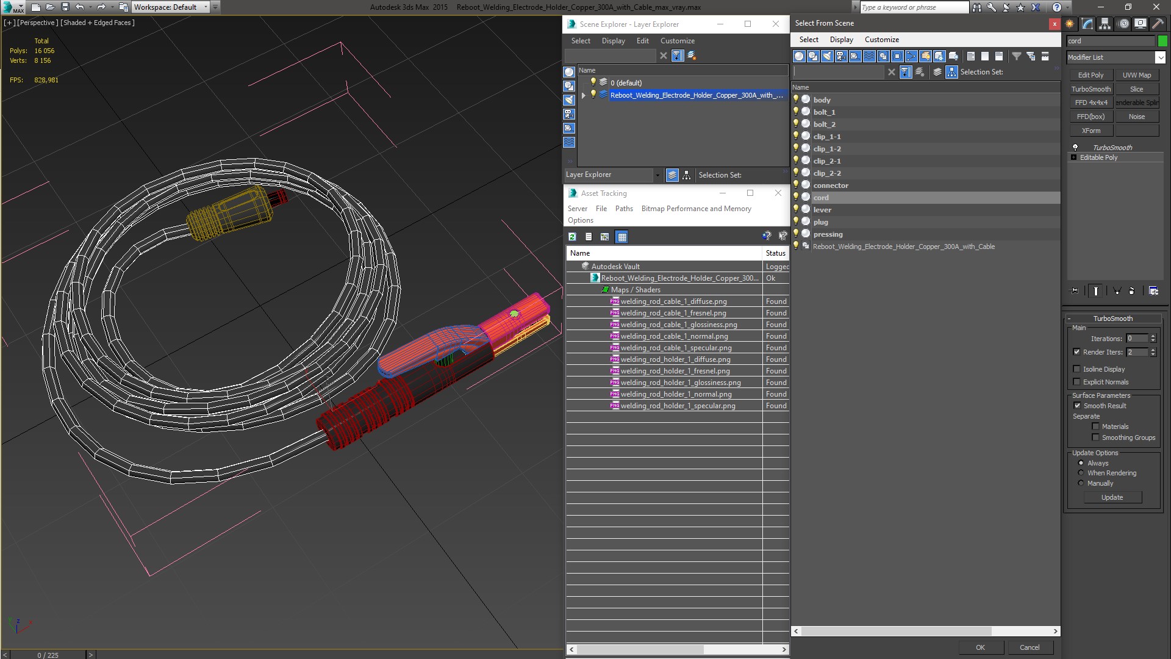Image resolution: width=1171 pixels, height=659 pixels.
Task: Switch Asset Tracking to tree view icon
Action: (604, 237)
